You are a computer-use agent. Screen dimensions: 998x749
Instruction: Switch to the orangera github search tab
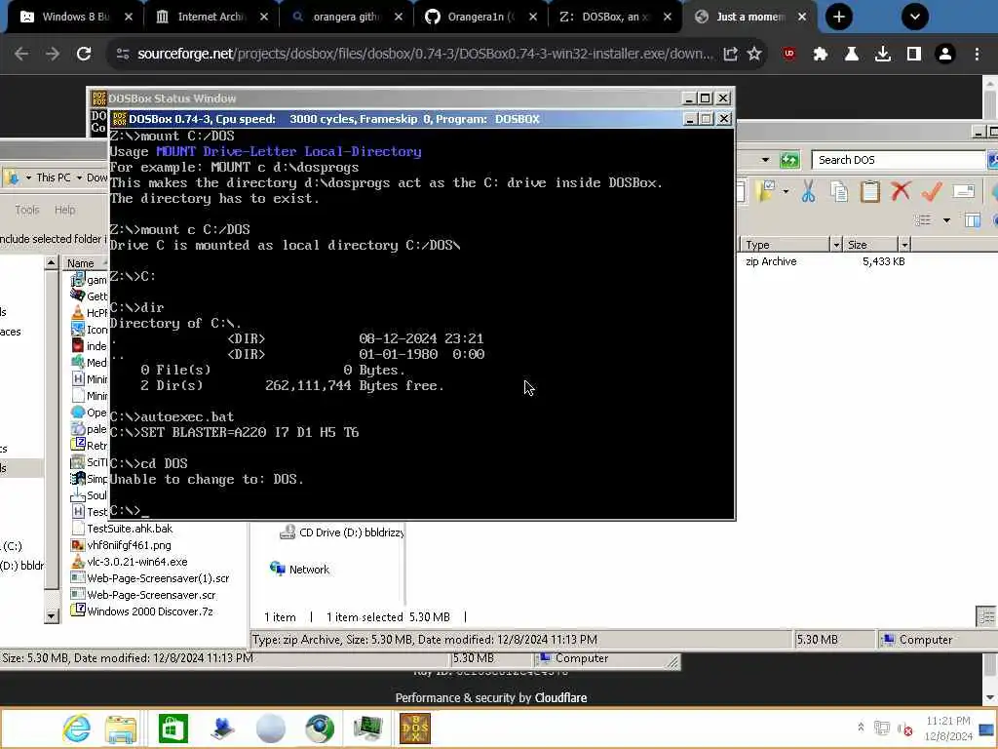pyautogui.click(x=346, y=17)
